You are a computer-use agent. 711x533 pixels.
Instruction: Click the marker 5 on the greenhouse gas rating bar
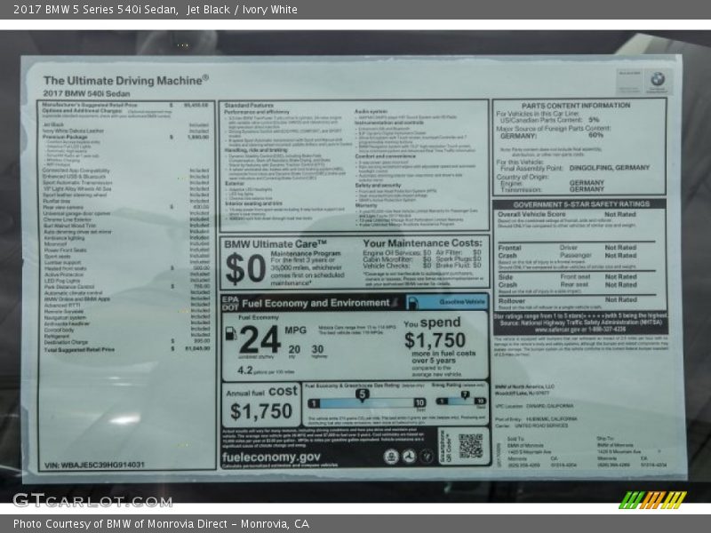point(362,395)
